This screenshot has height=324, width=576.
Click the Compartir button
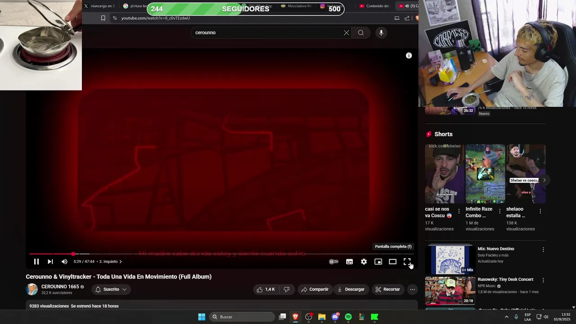[315, 289]
